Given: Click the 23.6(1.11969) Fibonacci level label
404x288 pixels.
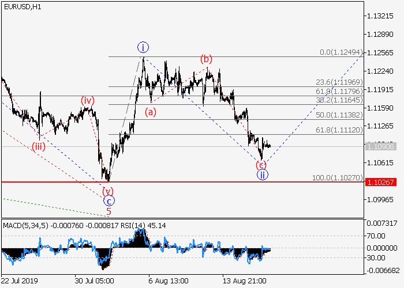Looking at the screenshot, I should 339,82.
